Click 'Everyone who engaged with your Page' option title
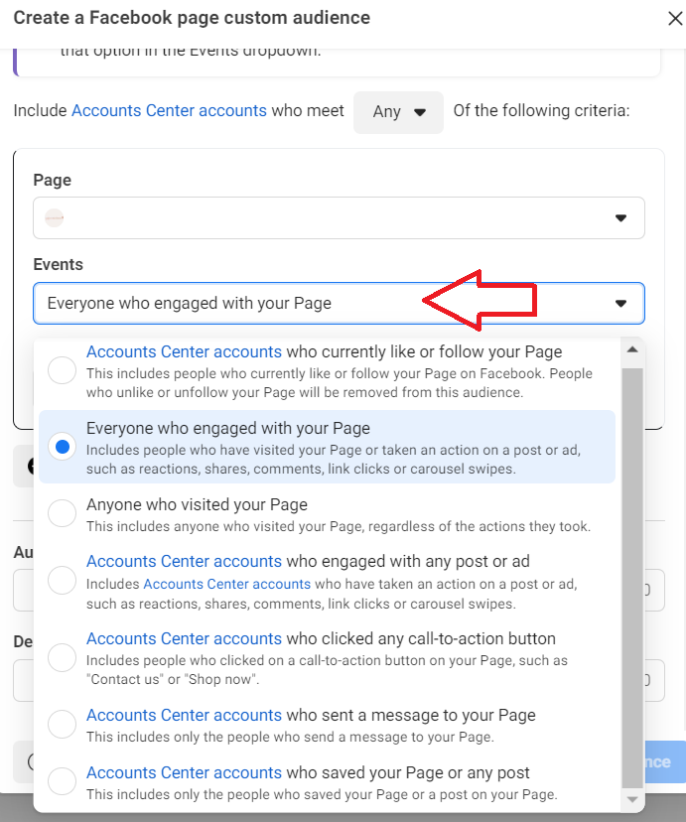This screenshot has width=686, height=822. coord(228,428)
